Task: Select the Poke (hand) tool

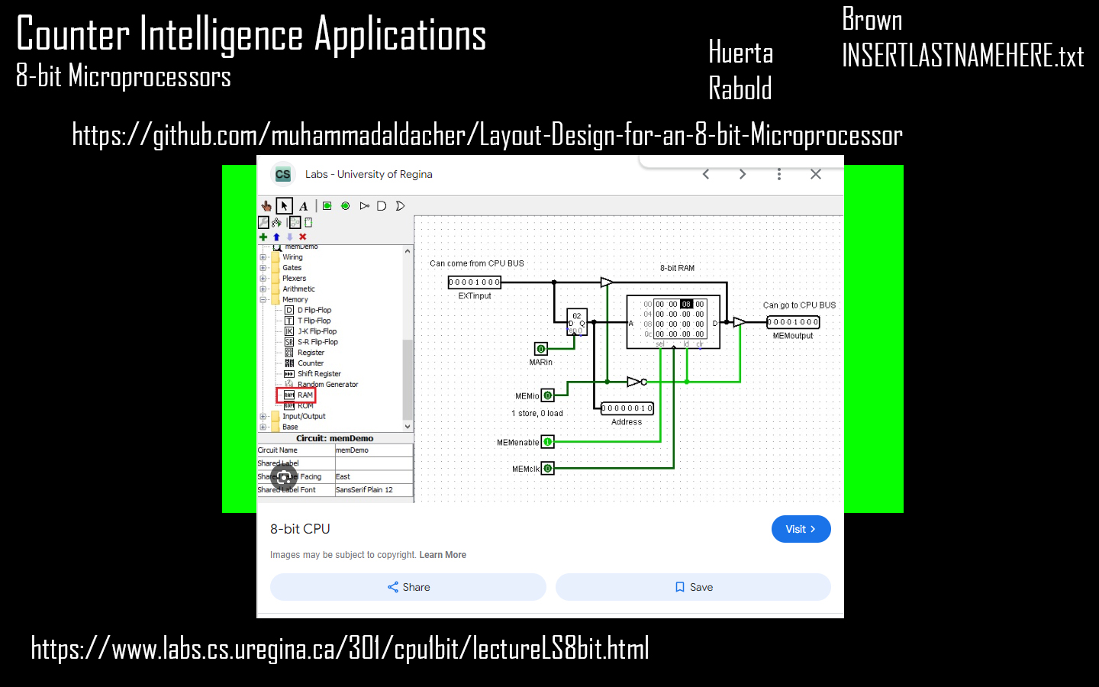Action: (x=266, y=206)
